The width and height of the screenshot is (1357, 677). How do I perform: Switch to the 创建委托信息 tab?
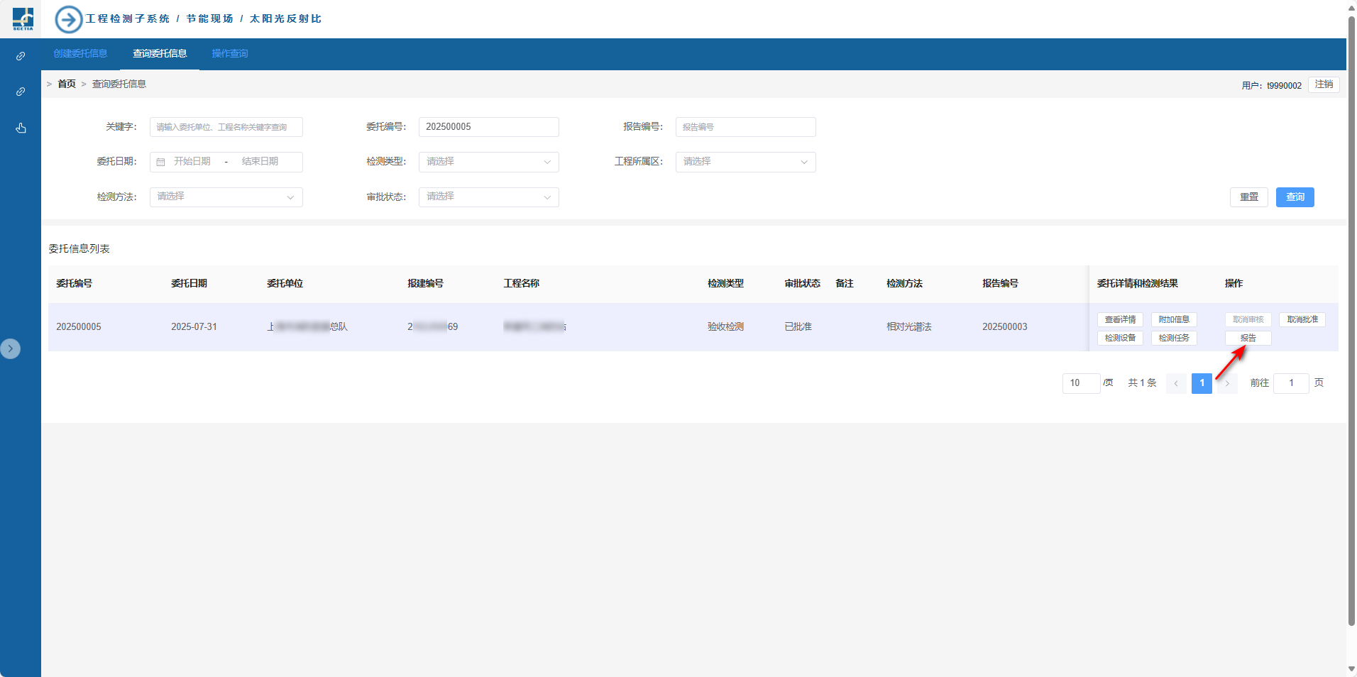(80, 54)
